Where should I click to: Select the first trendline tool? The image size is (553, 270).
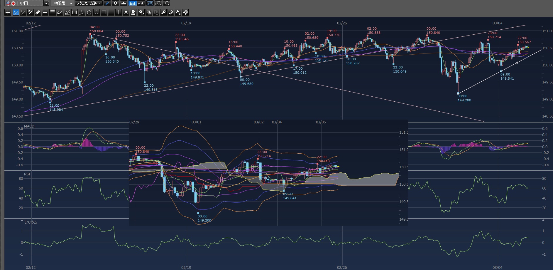[x=16, y=12]
